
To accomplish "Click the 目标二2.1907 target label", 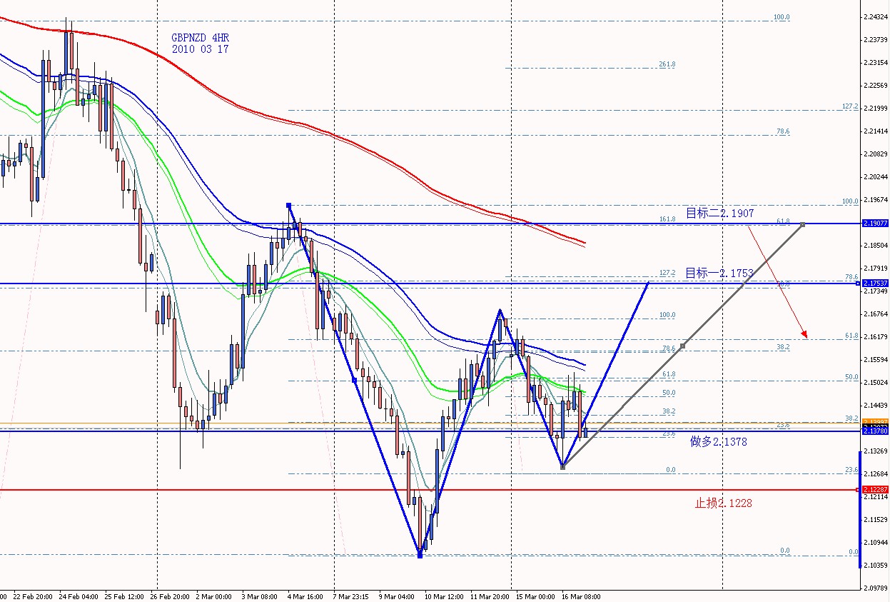I will pyautogui.click(x=719, y=213).
